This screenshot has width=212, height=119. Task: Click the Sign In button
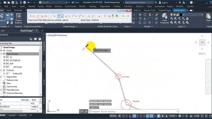click(163, 2)
